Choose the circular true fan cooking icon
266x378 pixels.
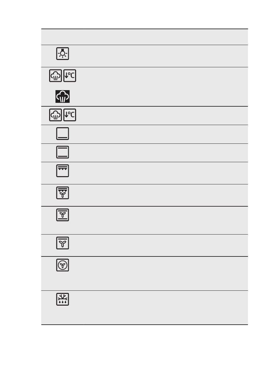point(63,265)
